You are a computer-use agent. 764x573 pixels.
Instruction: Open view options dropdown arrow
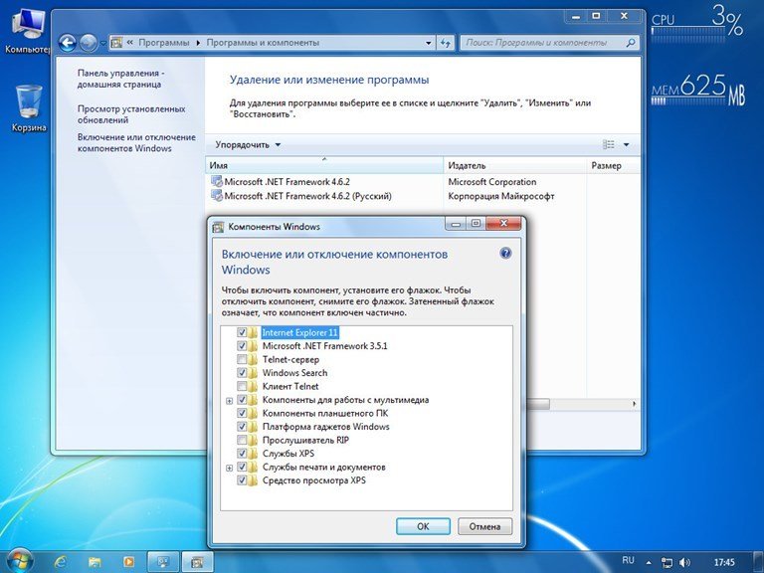point(626,144)
